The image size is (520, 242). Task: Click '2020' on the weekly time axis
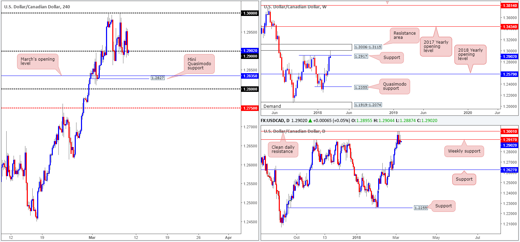click(x=468, y=113)
